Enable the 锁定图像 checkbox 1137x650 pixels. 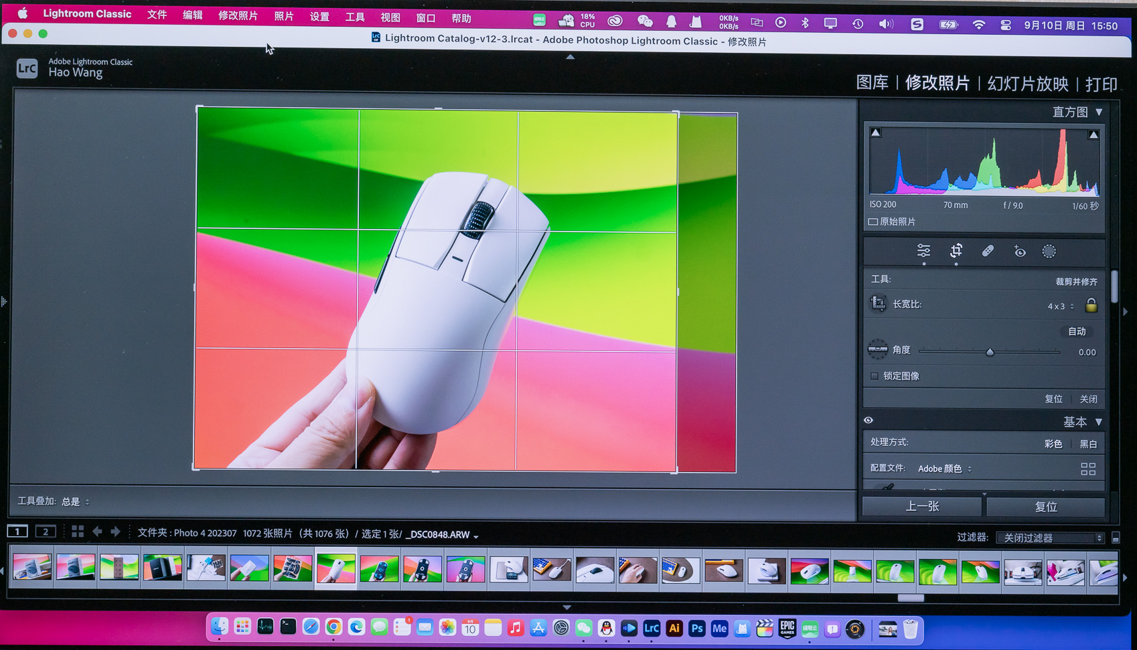(875, 376)
